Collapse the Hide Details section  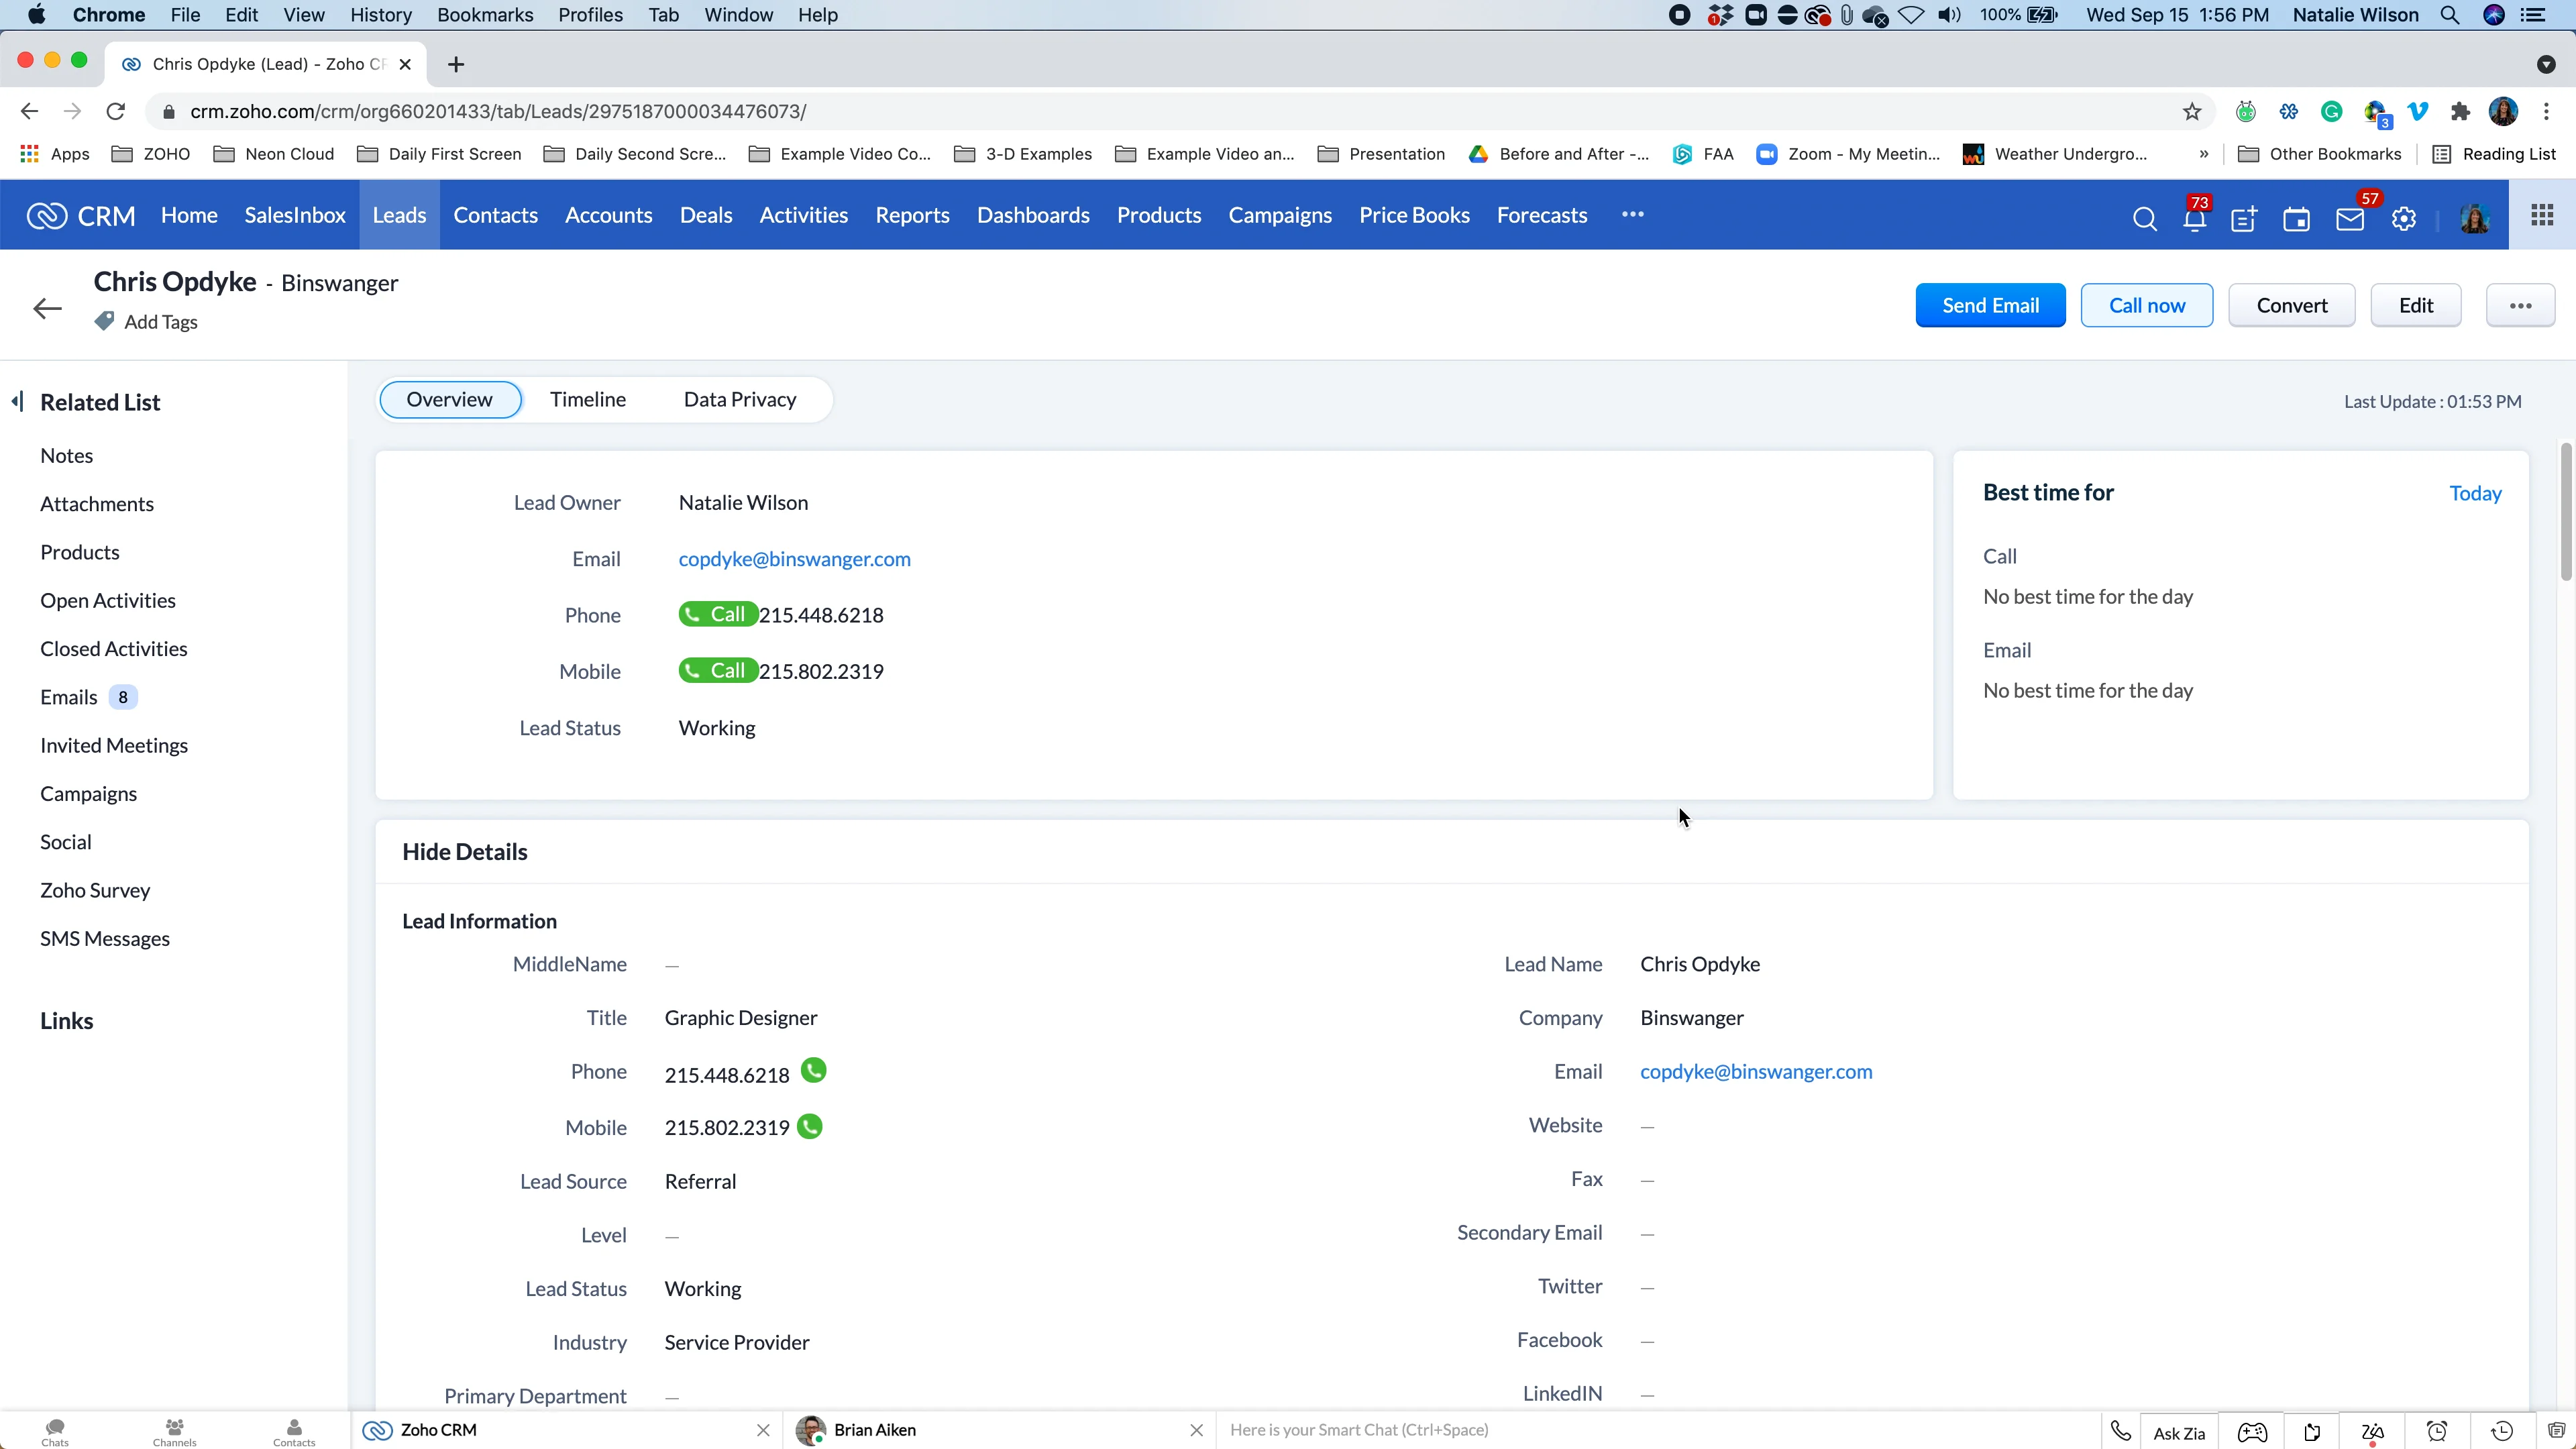tap(465, 851)
